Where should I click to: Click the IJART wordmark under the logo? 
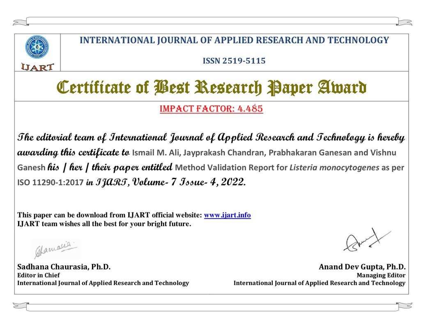tap(37, 66)
